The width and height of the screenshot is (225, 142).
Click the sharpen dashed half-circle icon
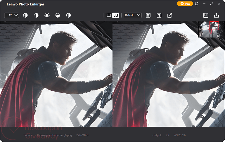click(x=36, y=15)
